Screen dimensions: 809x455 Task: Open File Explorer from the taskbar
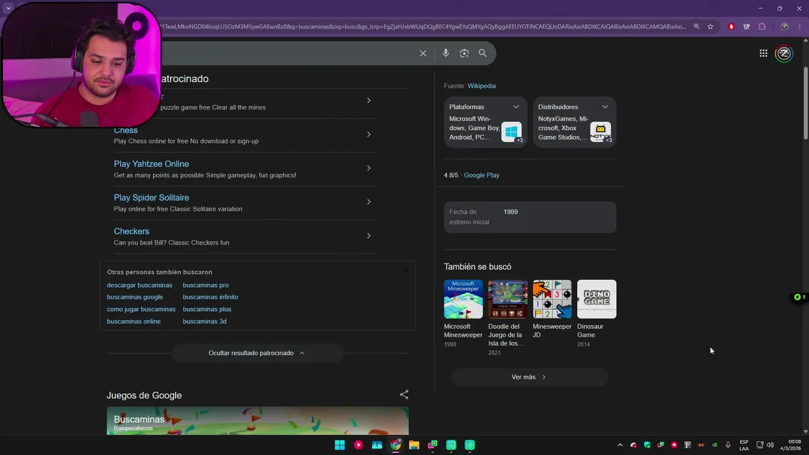[x=414, y=445]
